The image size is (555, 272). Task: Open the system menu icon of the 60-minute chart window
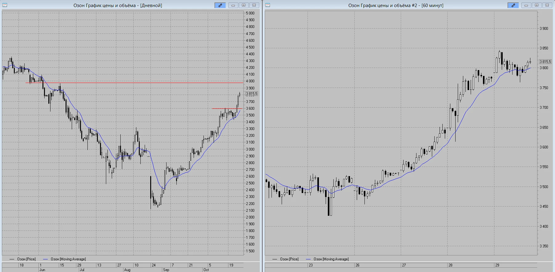click(267, 5)
